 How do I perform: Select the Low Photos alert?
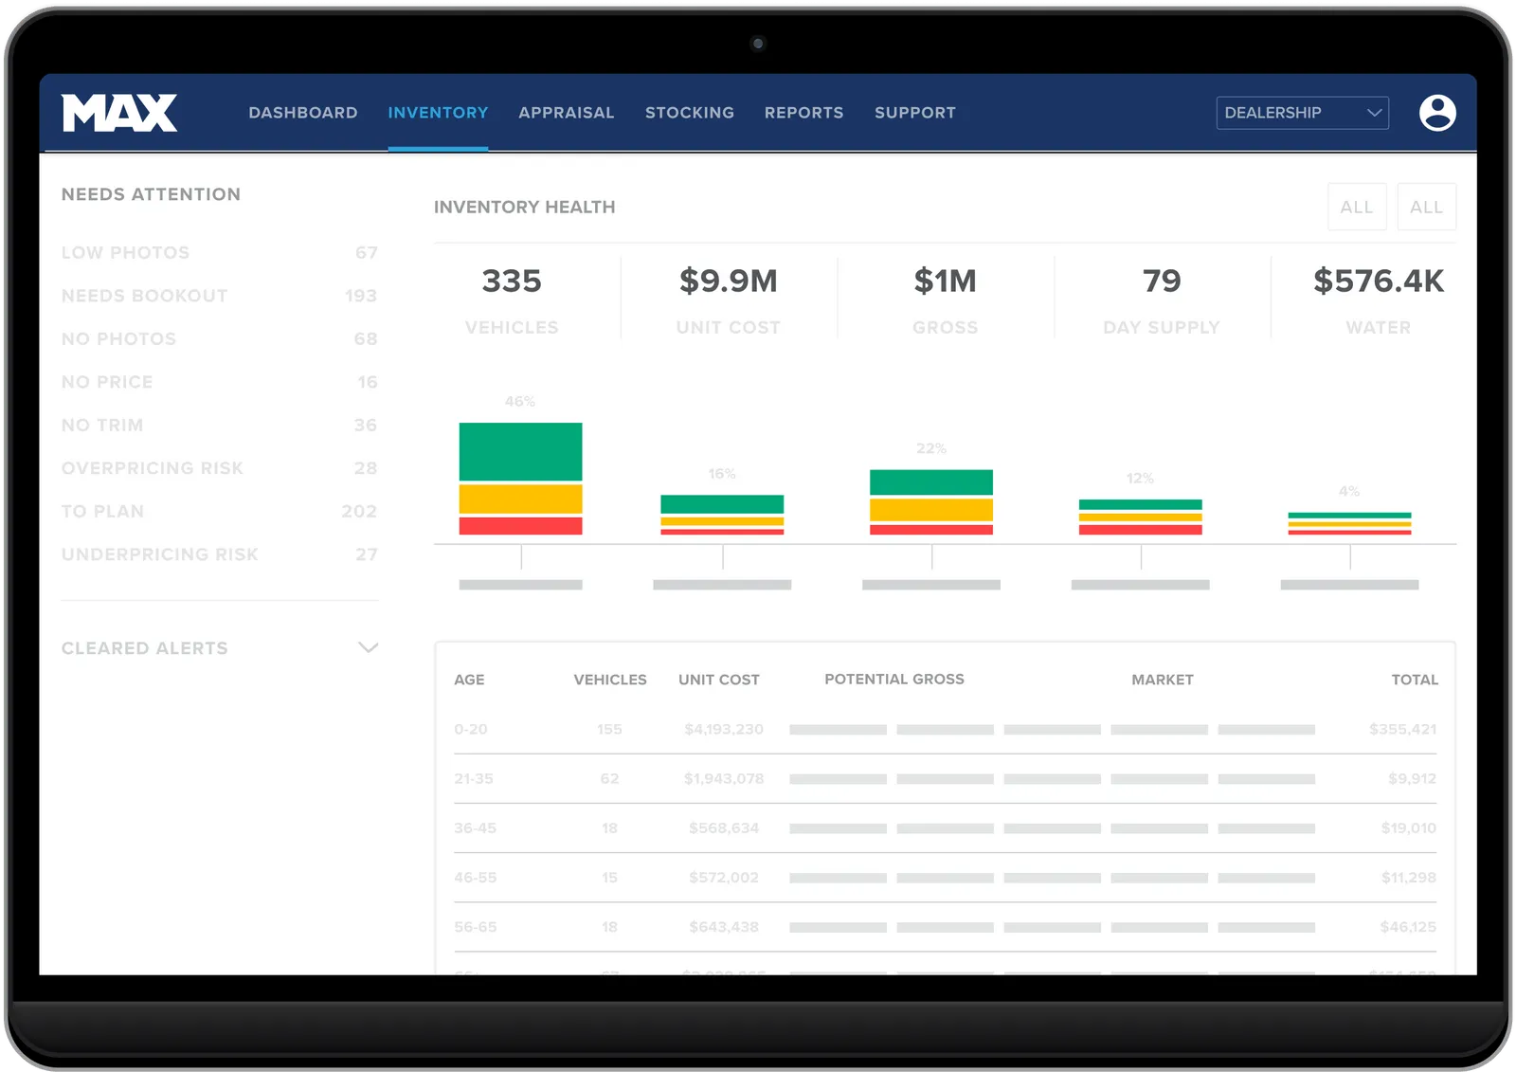[x=124, y=252]
